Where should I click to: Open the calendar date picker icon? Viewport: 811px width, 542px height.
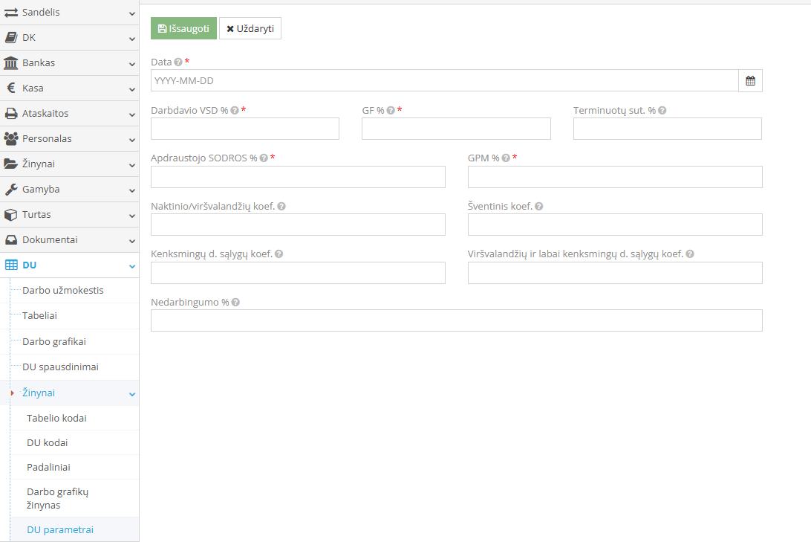click(751, 81)
